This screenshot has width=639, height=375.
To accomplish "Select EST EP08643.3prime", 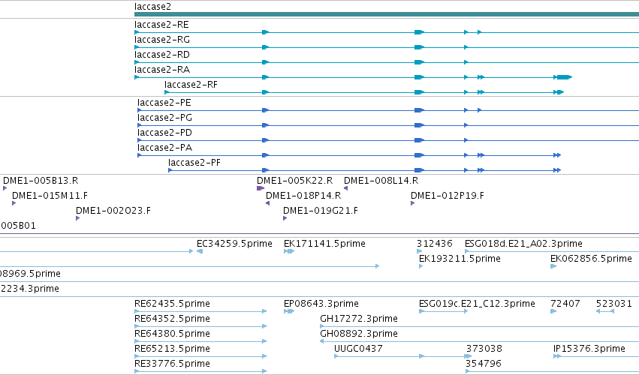I will 321,304.
